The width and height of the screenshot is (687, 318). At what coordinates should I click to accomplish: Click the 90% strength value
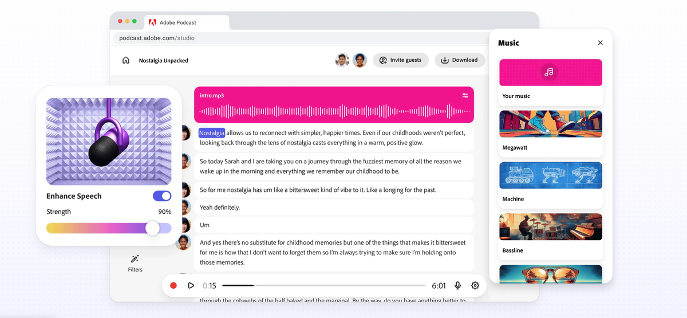point(164,211)
